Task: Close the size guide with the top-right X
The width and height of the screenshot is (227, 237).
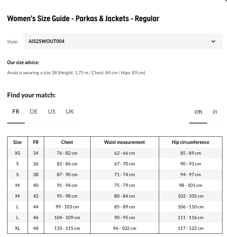Action: click(x=225, y=1)
